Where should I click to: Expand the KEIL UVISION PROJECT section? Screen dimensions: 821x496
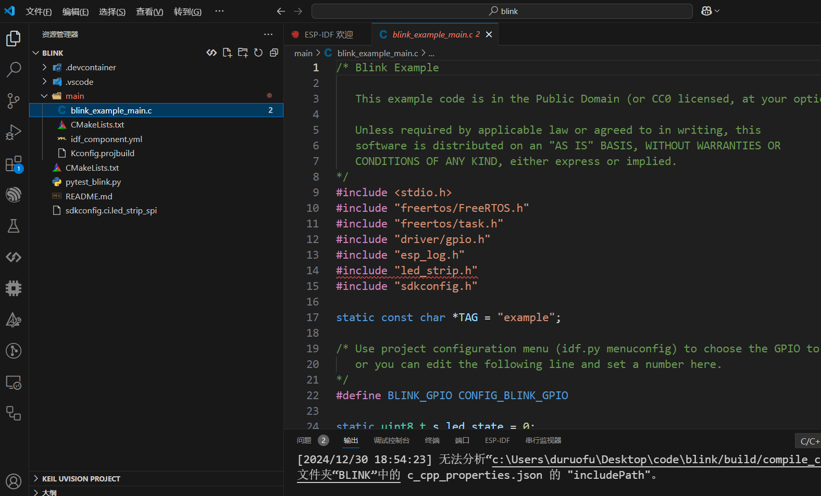coord(81,478)
